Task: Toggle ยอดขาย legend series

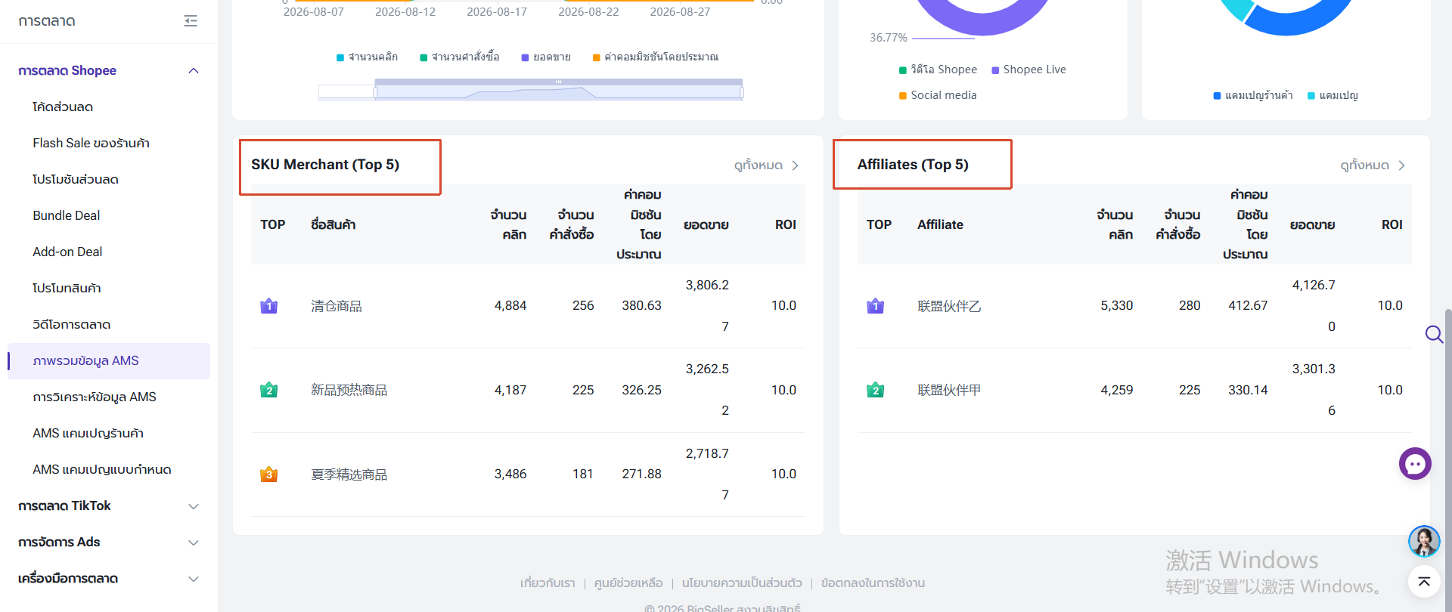Action: point(546,57)
